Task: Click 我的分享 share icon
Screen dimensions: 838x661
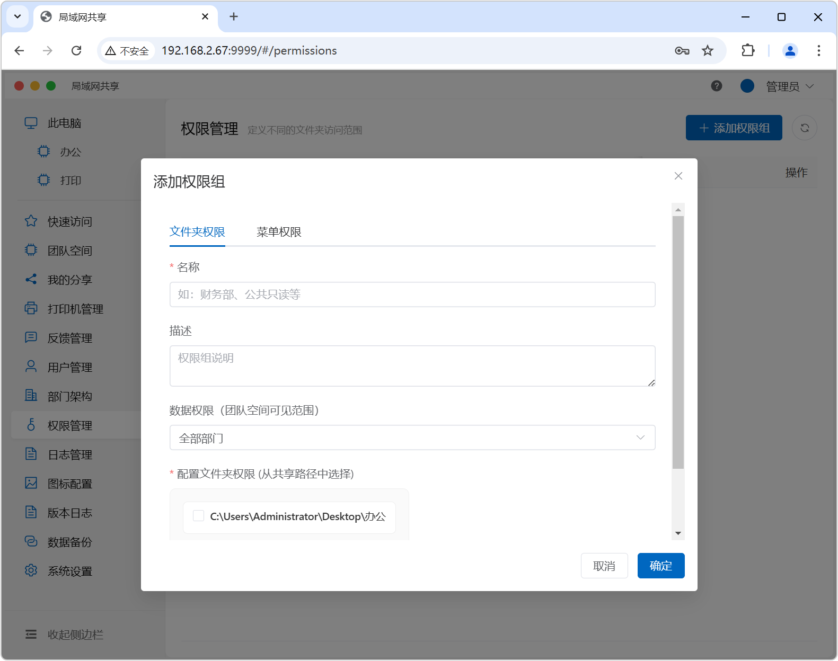Action: click(31, 279)
